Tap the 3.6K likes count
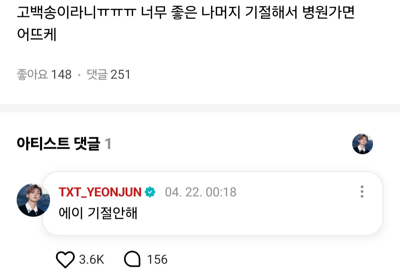 (91, 259)
